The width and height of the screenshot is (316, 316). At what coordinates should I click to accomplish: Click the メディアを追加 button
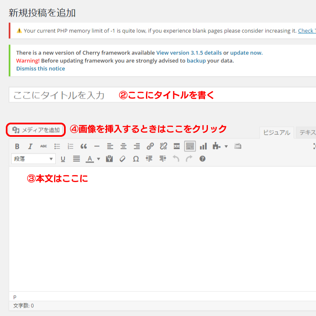[36, 130]
